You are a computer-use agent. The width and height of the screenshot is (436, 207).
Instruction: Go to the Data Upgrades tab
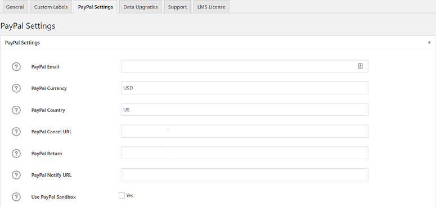[x=141, y=7]
